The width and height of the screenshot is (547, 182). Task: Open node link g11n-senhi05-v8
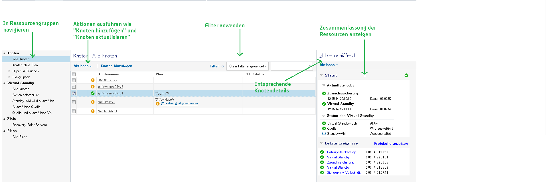[111, 87]
